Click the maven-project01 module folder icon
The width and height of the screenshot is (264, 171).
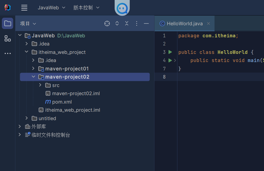click(x=41, y=69)
